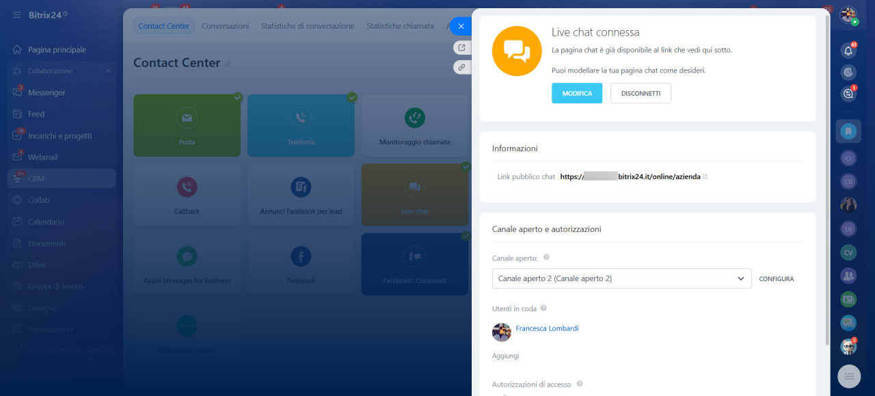Click the help icon beside Utenti in coda
875x396 pixels.
pyautogui.click(x=543, y=308)
